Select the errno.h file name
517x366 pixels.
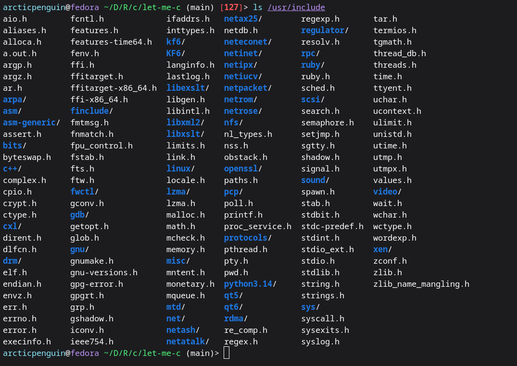[20, 318]
